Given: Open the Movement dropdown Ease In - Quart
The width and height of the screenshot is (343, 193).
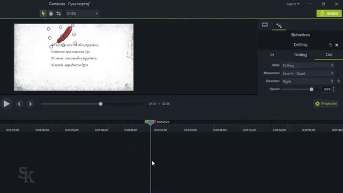Looking at the screenshot, I should [x=308, y=73].
